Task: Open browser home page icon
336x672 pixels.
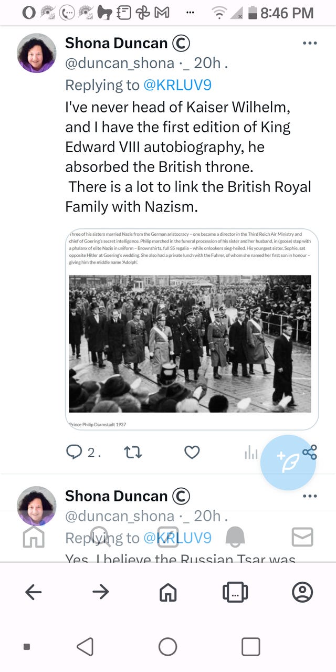Action: (x=168, y=592)
